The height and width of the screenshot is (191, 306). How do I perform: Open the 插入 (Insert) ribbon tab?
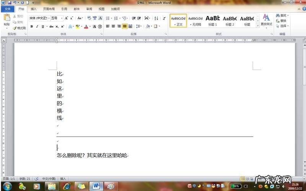34,9
